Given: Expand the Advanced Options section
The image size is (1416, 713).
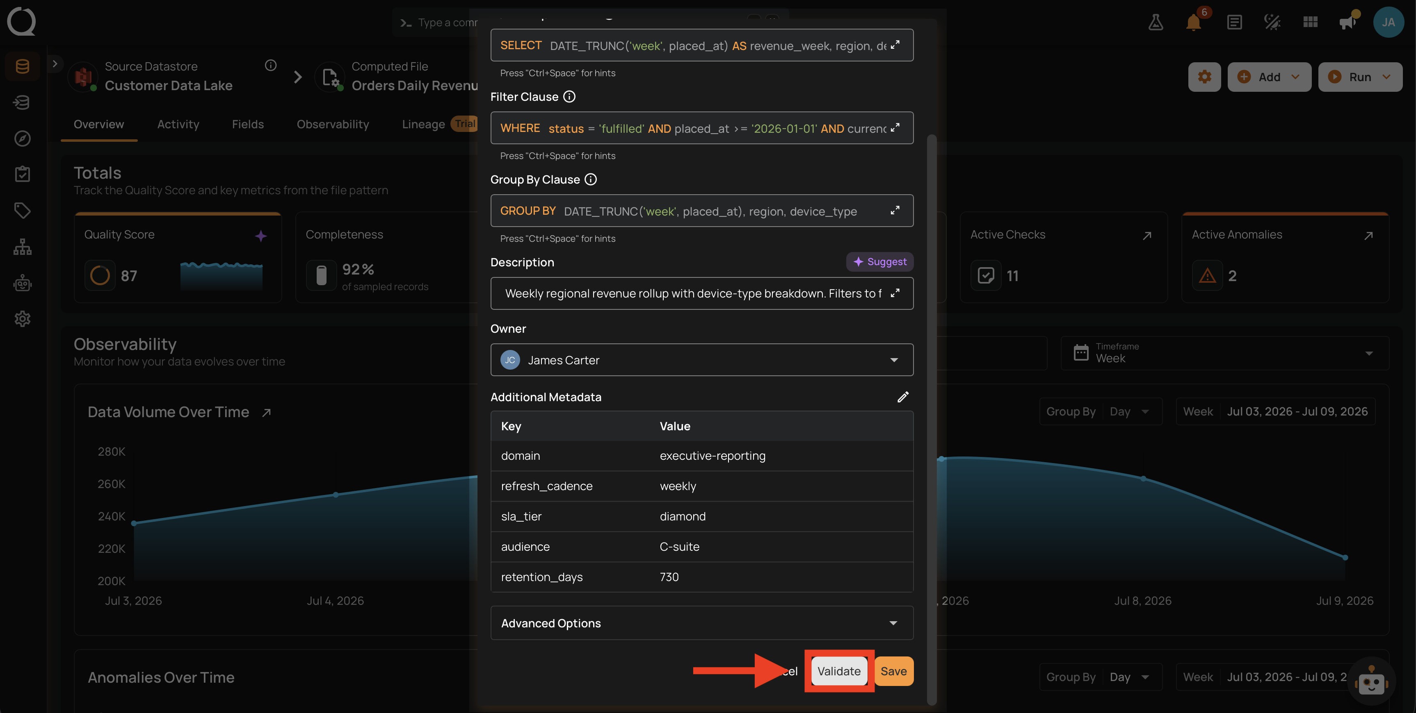Looking at the screenshot, I should [702, 623].
